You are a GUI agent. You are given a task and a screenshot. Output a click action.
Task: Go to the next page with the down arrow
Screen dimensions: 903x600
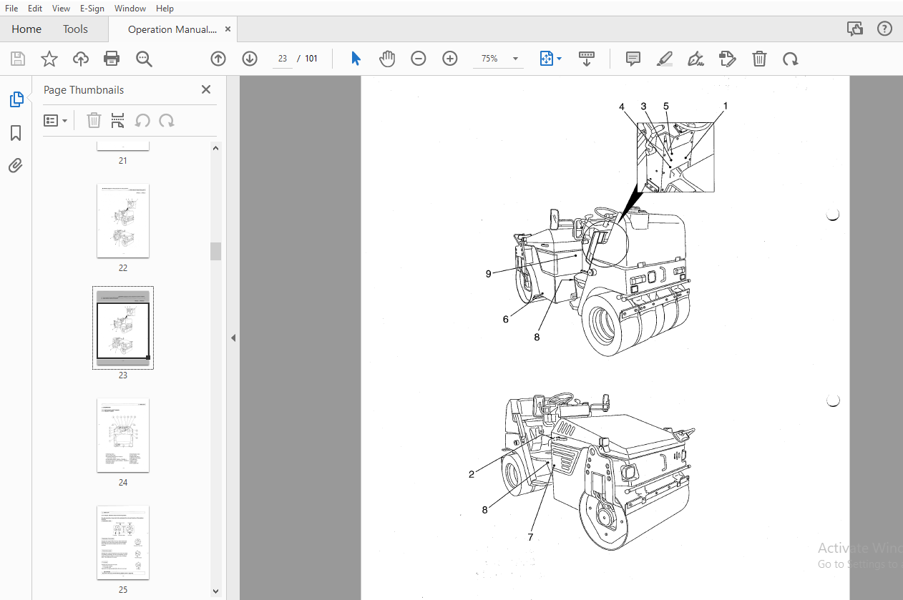250,59
